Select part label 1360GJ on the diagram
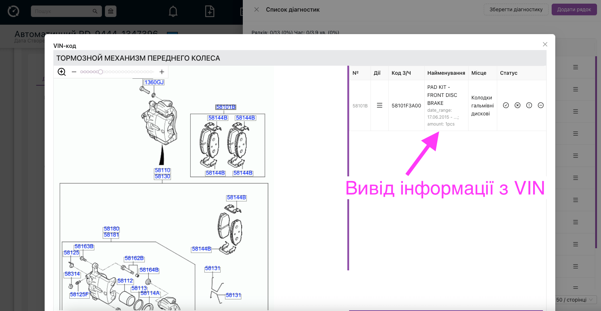This screenshot has height=311, width=601. pyautogui.click(x=154, y=82)
